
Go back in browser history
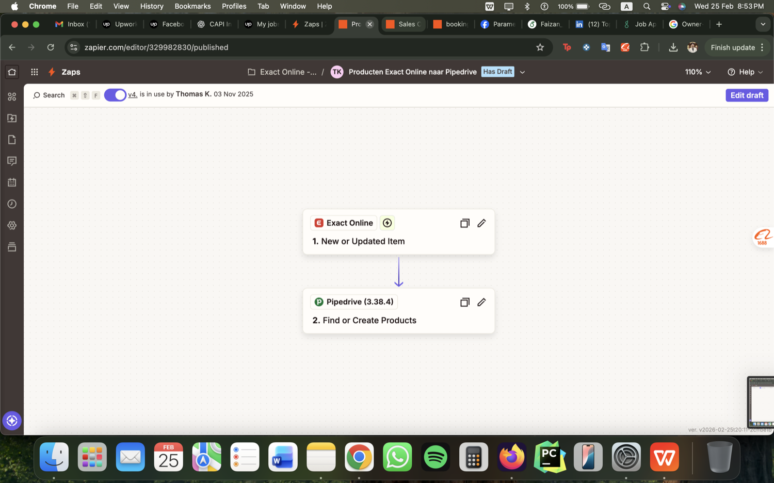coord(12,47)
